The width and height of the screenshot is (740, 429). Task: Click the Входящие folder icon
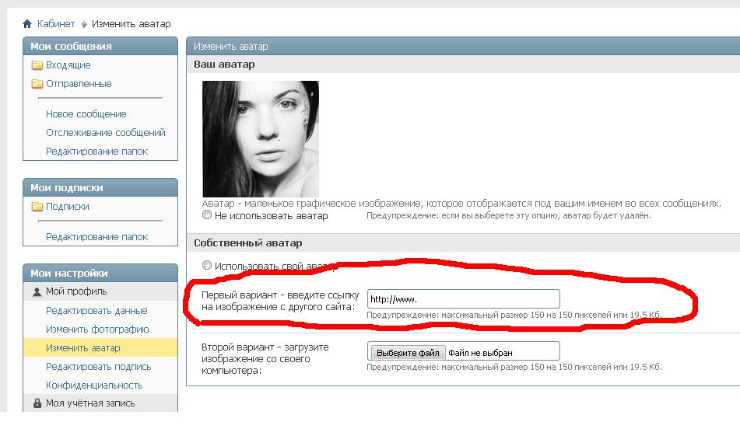coord(37,65)
